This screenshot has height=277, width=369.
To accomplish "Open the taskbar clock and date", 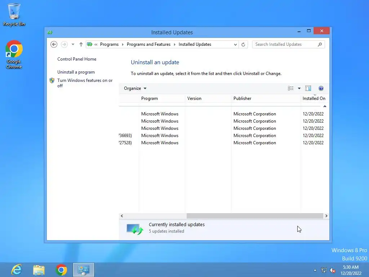I will [351, 270].
